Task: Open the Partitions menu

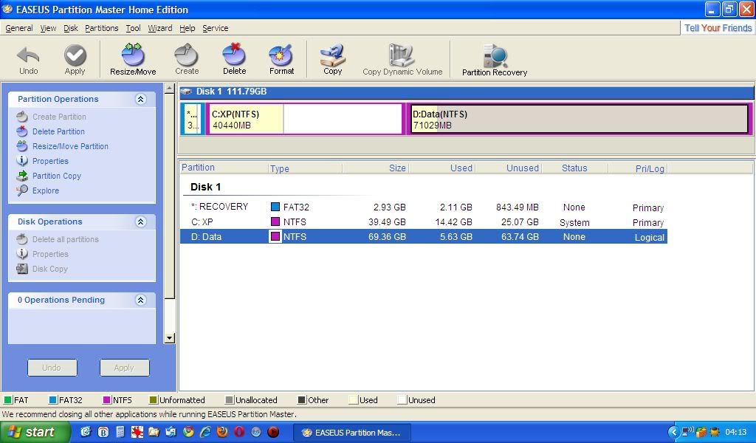Action: click(102, 28)
